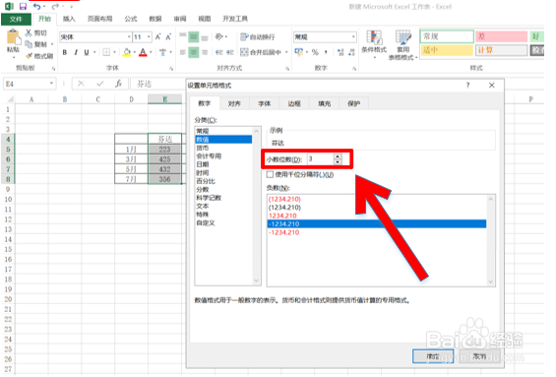556x377 pixels.
Task: Click the pink Bad cell style
Action: click(x=502, y=36)
